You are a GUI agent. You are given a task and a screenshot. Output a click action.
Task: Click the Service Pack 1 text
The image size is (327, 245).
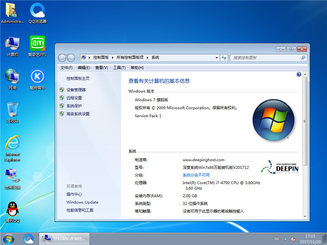click(x=148, y=116)
